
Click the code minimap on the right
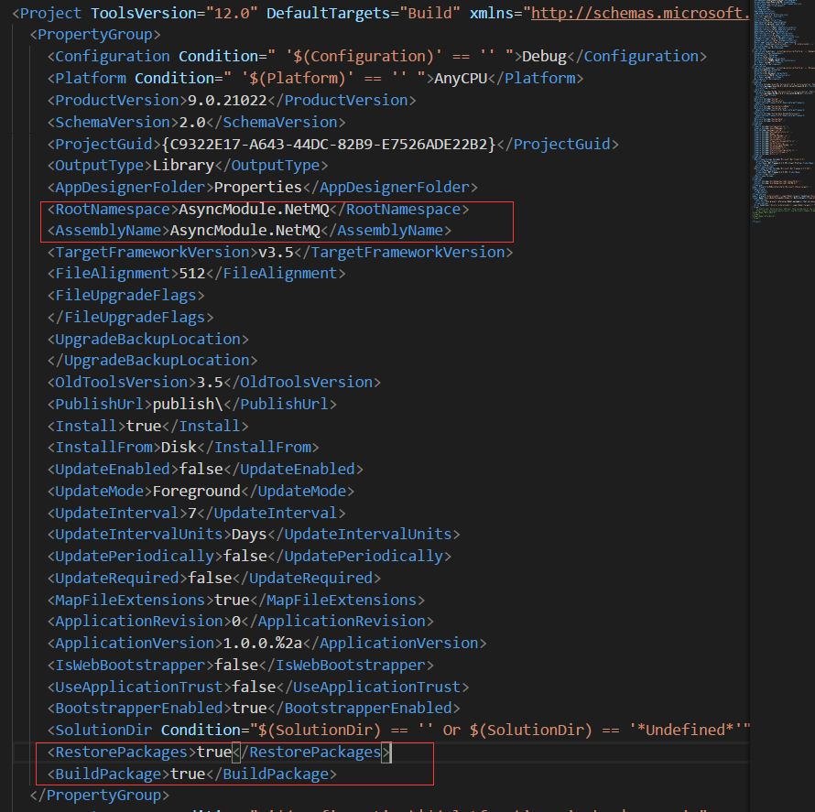[x=783, y=112]
